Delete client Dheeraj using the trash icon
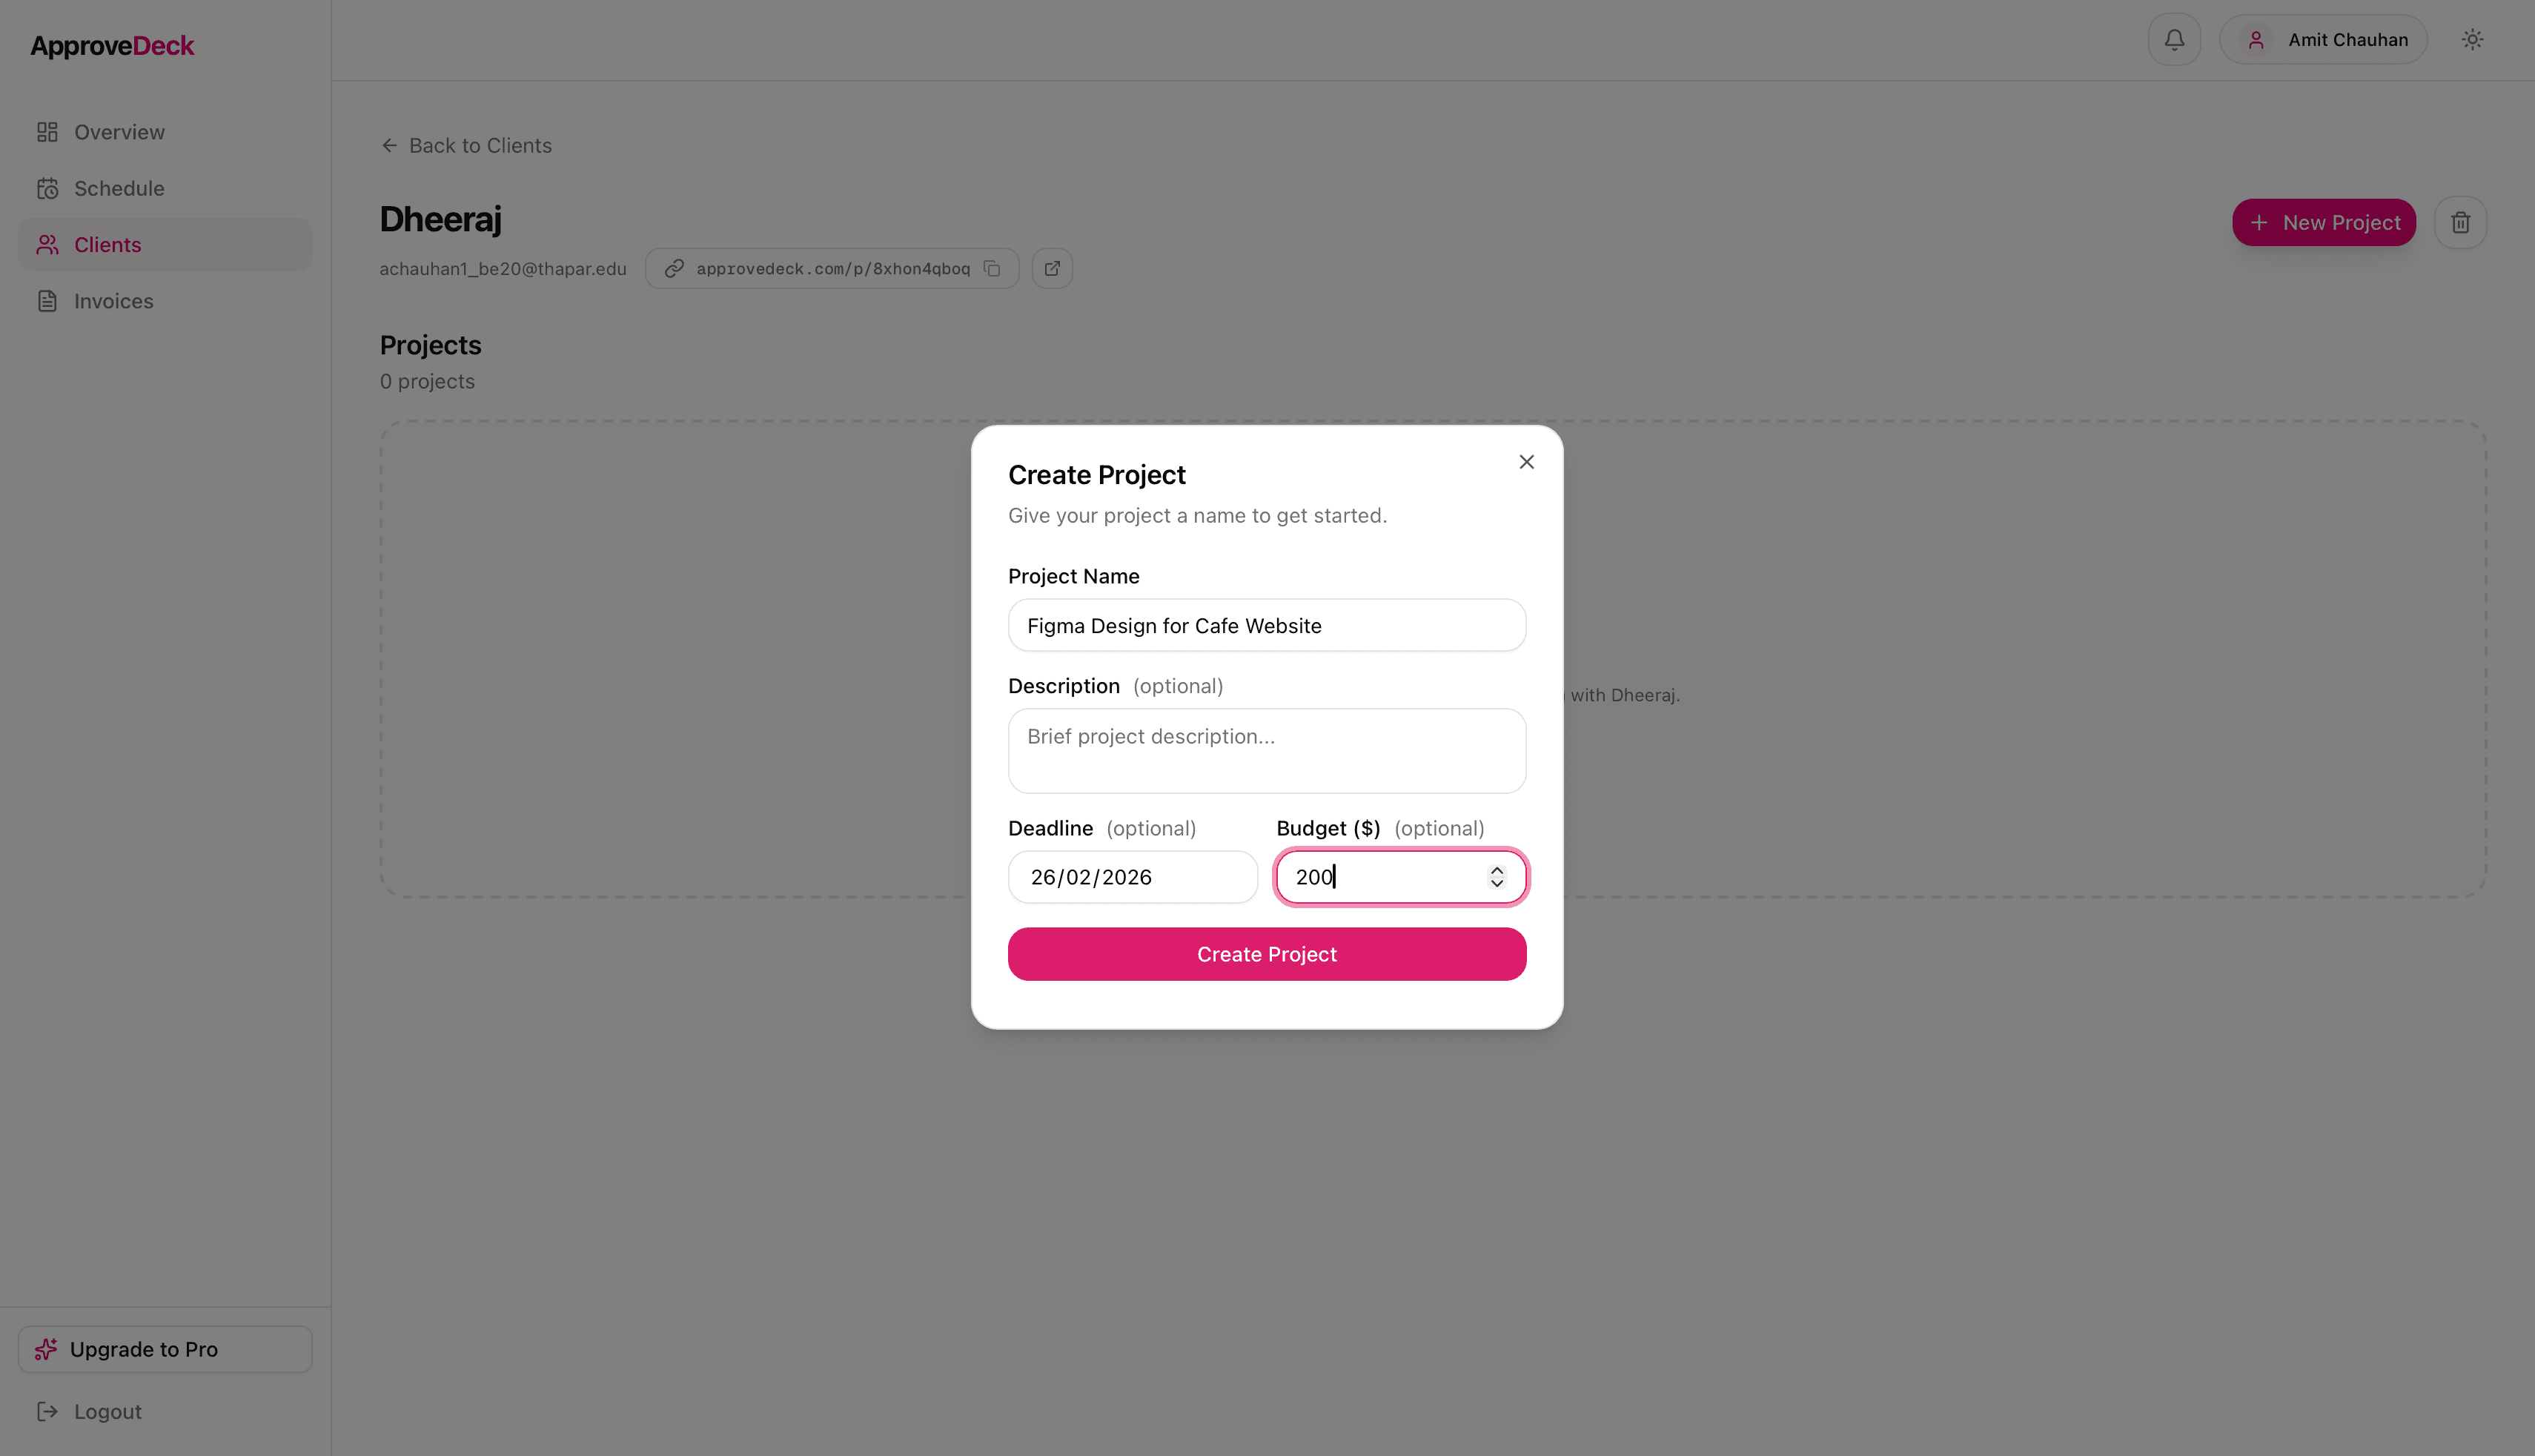Viewport: 2535px width, 1456px height. [x=2461, y=222]
